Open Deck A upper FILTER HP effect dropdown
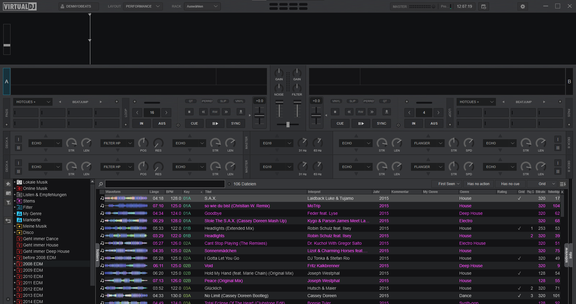 coord(117,143)
